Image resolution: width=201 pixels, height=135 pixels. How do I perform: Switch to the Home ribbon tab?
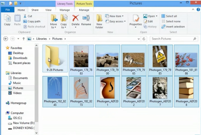pos(21,10)
